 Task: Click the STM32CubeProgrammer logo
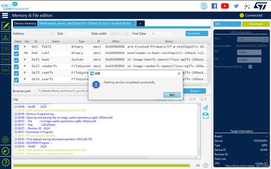coord(15,6)
